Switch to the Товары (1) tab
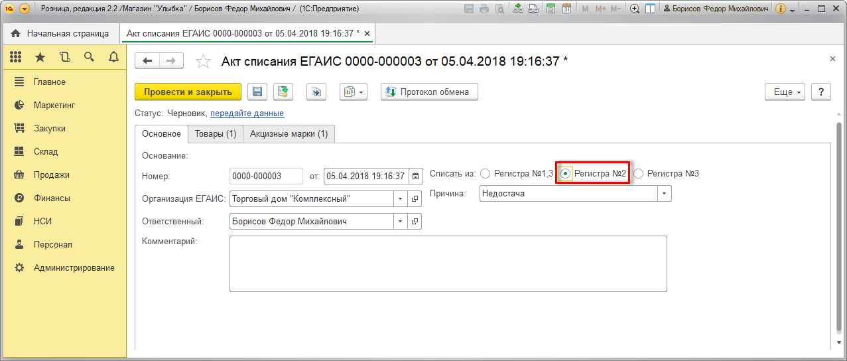 (215, 134)
